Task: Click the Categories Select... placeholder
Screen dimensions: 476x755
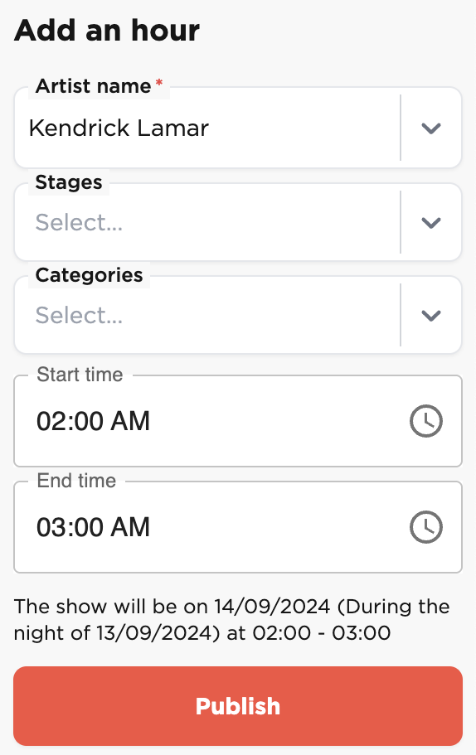Action: 79,316
